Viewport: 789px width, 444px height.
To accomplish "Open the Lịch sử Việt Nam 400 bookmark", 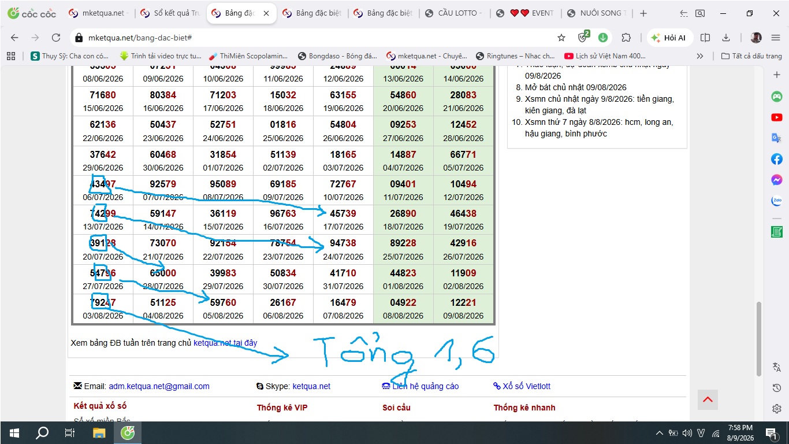I will click(605, 56).
